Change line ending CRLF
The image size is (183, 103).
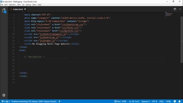pos(161,101)
